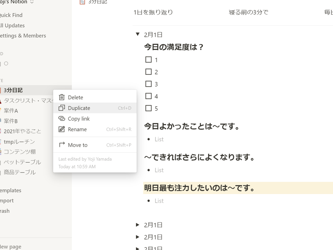The height and width of the screenshot is (250, 333).
Task: Select Duplicate in the context menu
Action: coord(95,108)
